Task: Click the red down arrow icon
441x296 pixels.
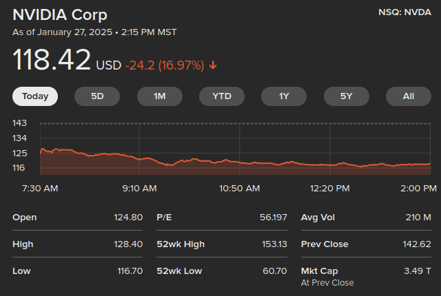Action: tap(213, 65)
